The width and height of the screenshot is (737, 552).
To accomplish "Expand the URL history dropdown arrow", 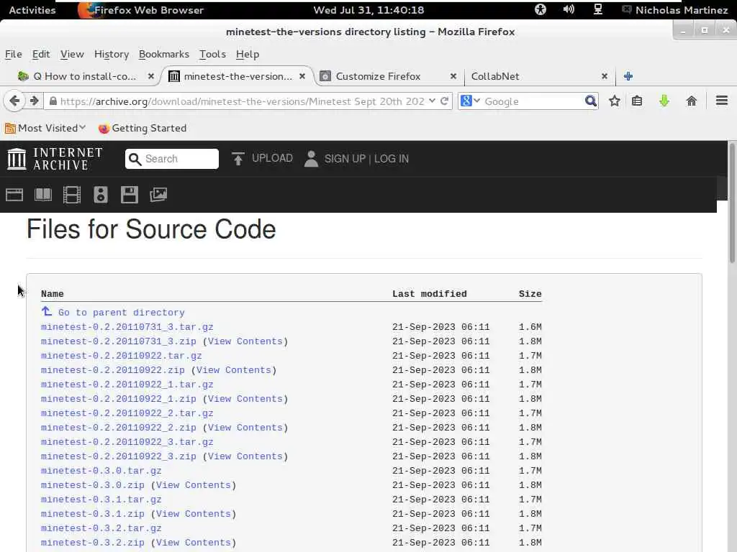I will click(x=432, y=101).
